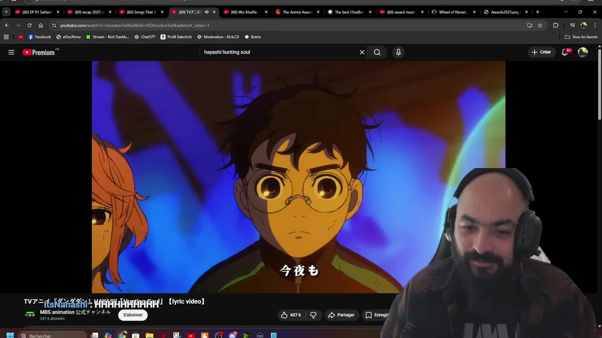Clear the search text with the X
Screen dimensions: 602x338
(362, 52)
